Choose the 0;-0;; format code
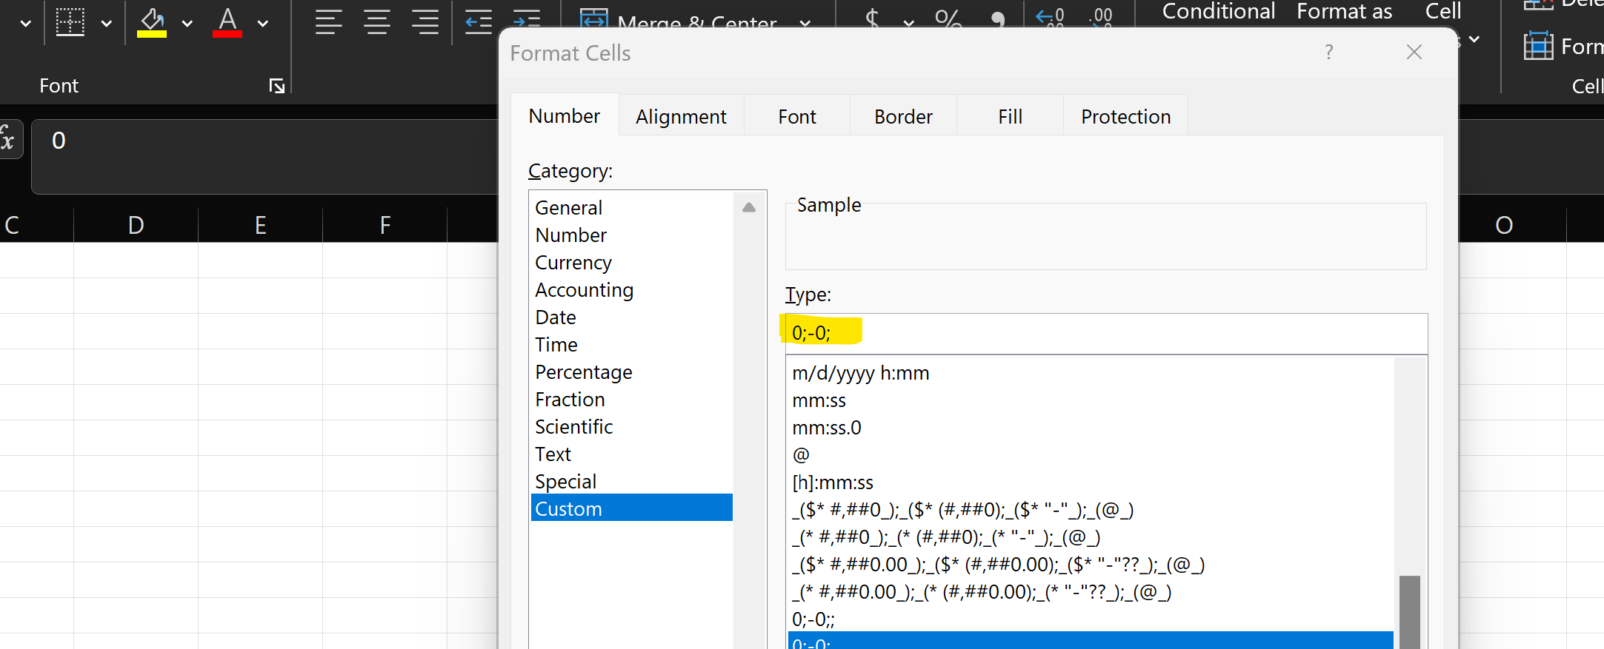 tap(1091, 619)
